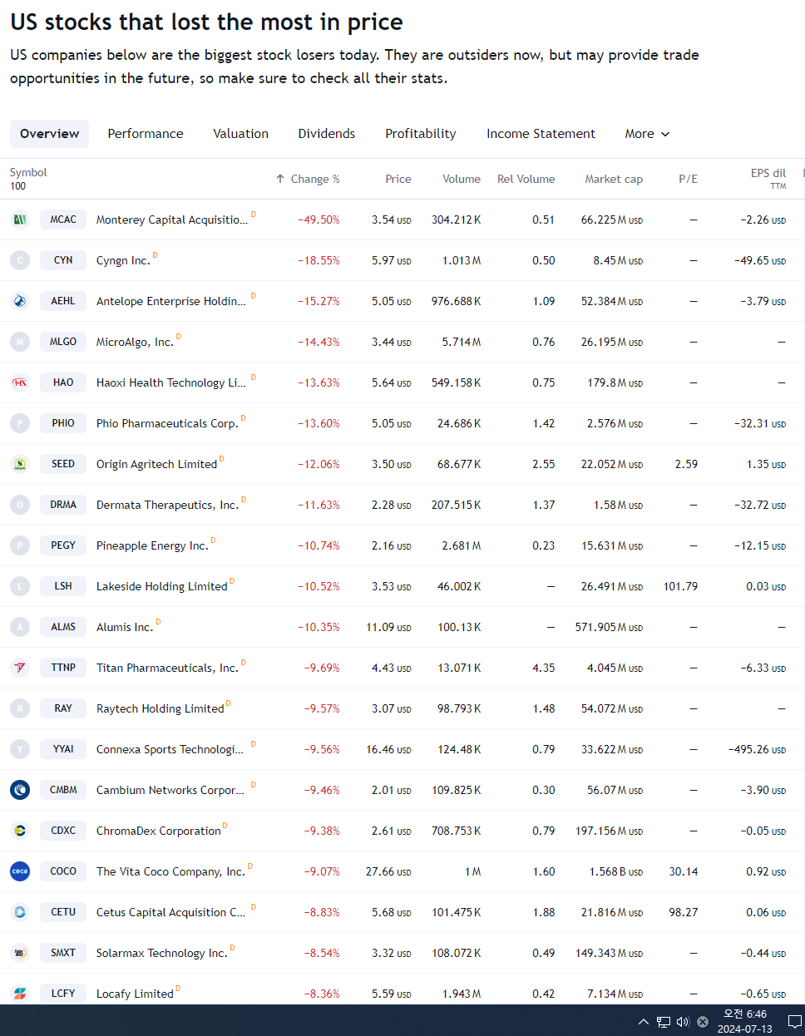The height and width of the screenshot is (1036, 805).
Task: Open the CETU ticker symbol link
Action: click(63, 912)
